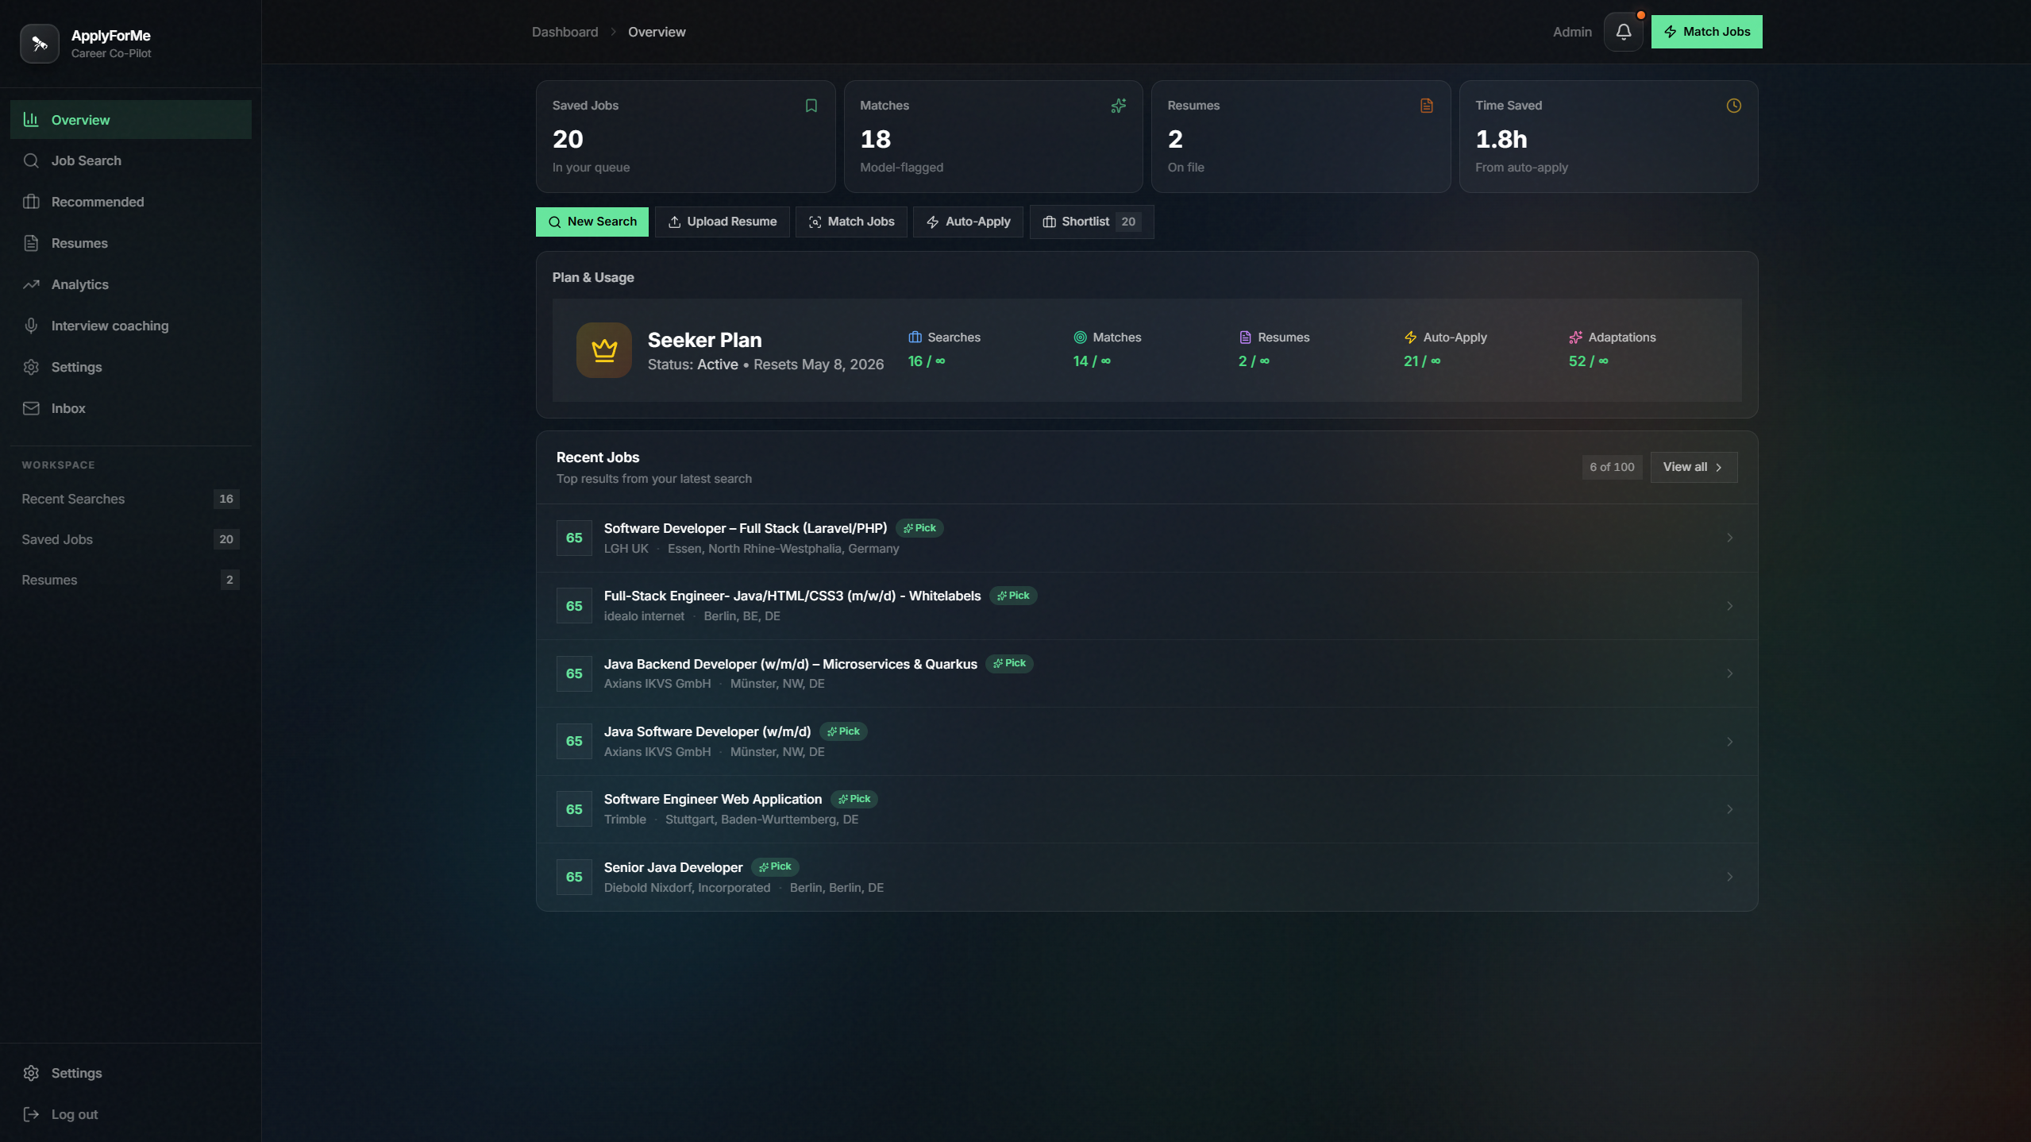Viewport: 2031px width, 1142px height.
Task: Click the ApplyForMe logo icon
Action: pos(40,43)
